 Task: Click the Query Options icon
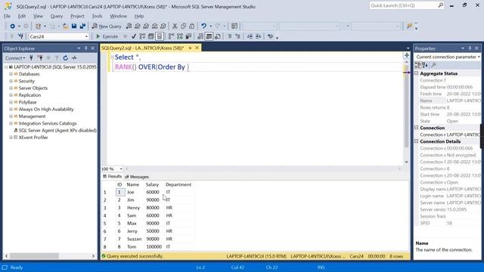pyautogui.click(x=151, y=36)
